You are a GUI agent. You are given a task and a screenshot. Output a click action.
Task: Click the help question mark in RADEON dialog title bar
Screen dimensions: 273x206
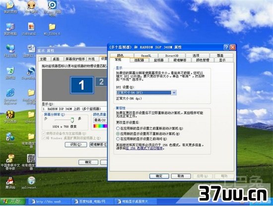point(226,47)
